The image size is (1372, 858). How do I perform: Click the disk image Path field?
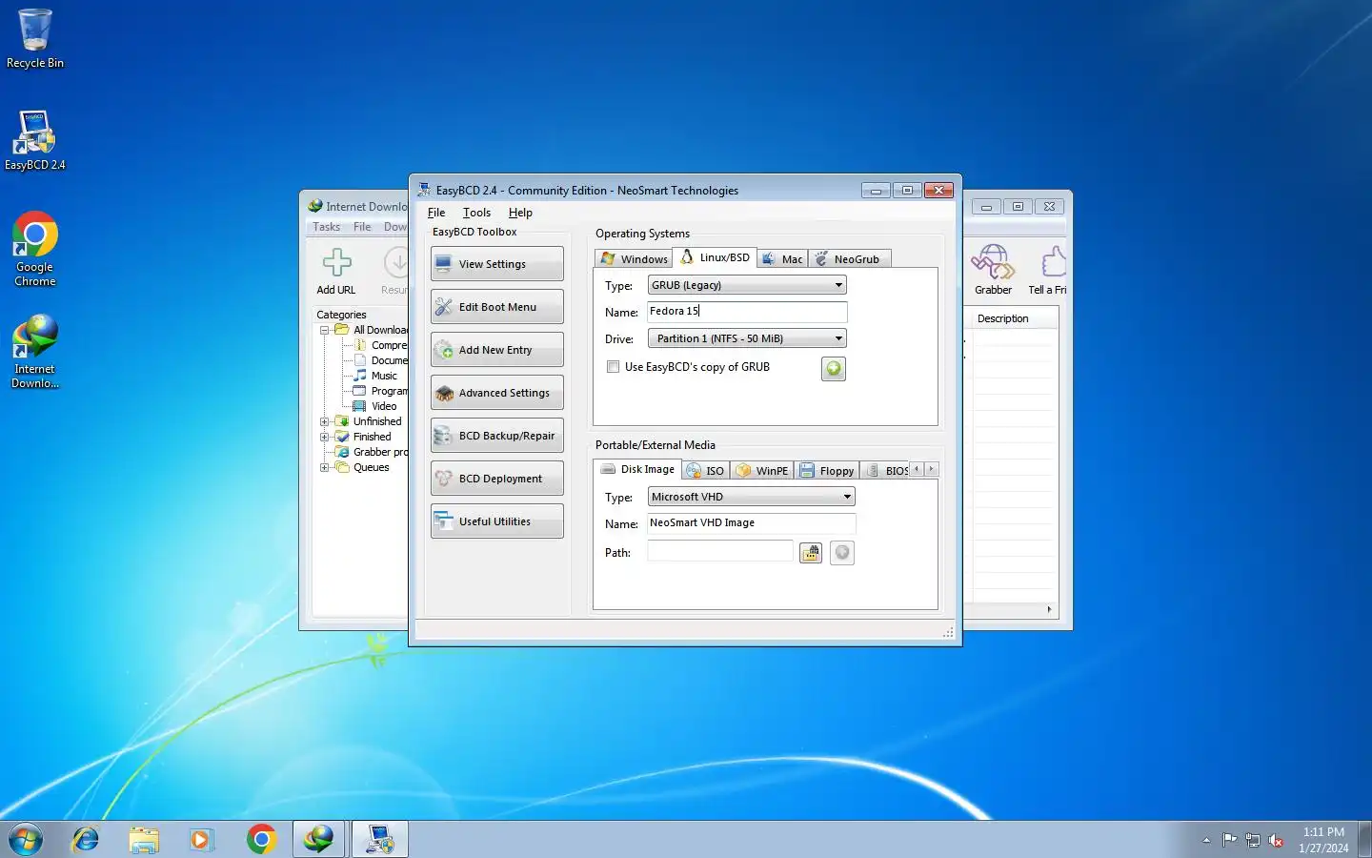pyautogui.click(x=720, y=551)
